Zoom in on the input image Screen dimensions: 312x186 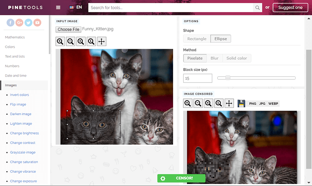coord(60,41)
